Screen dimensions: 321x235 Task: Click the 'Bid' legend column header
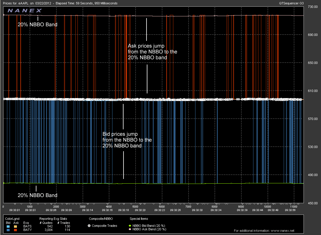(8, 223)
